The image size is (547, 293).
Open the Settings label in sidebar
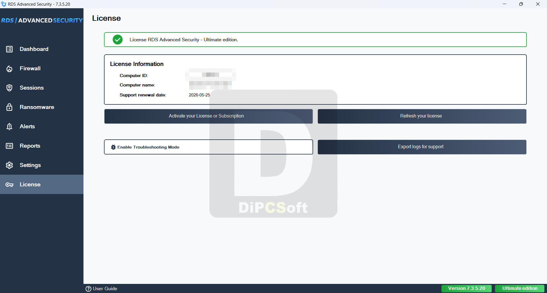30,165
